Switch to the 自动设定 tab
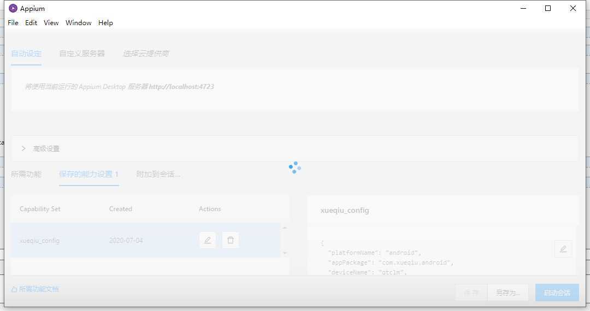The image size is (590, 311). pos(26,53)
